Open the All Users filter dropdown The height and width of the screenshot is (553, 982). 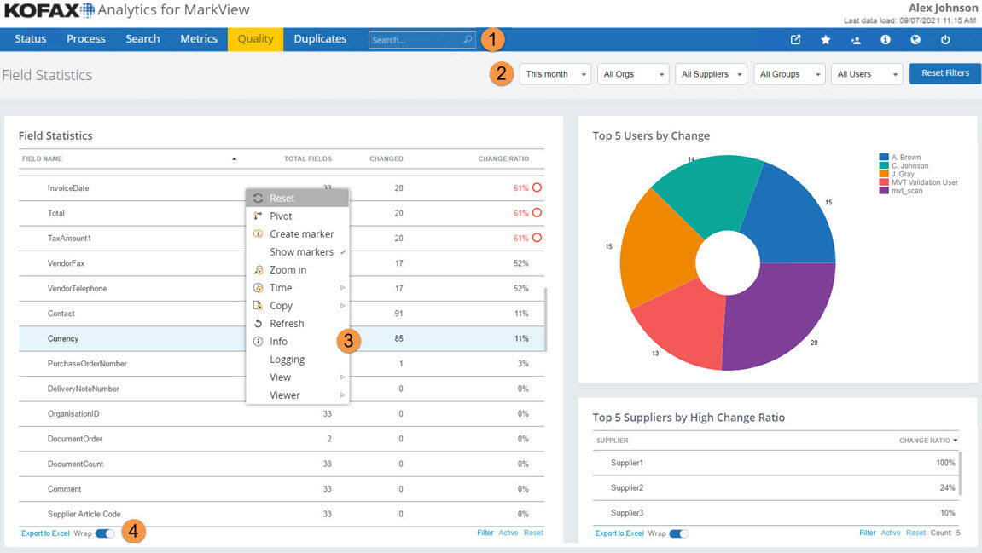click(x=866, y=74)
